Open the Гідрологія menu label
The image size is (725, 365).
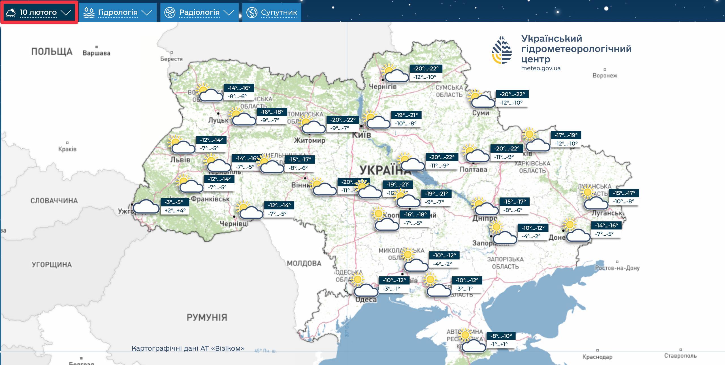tap(118, 12)
